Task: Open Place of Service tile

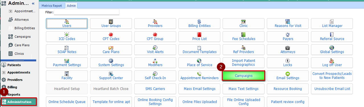Action: pos(199,63)
